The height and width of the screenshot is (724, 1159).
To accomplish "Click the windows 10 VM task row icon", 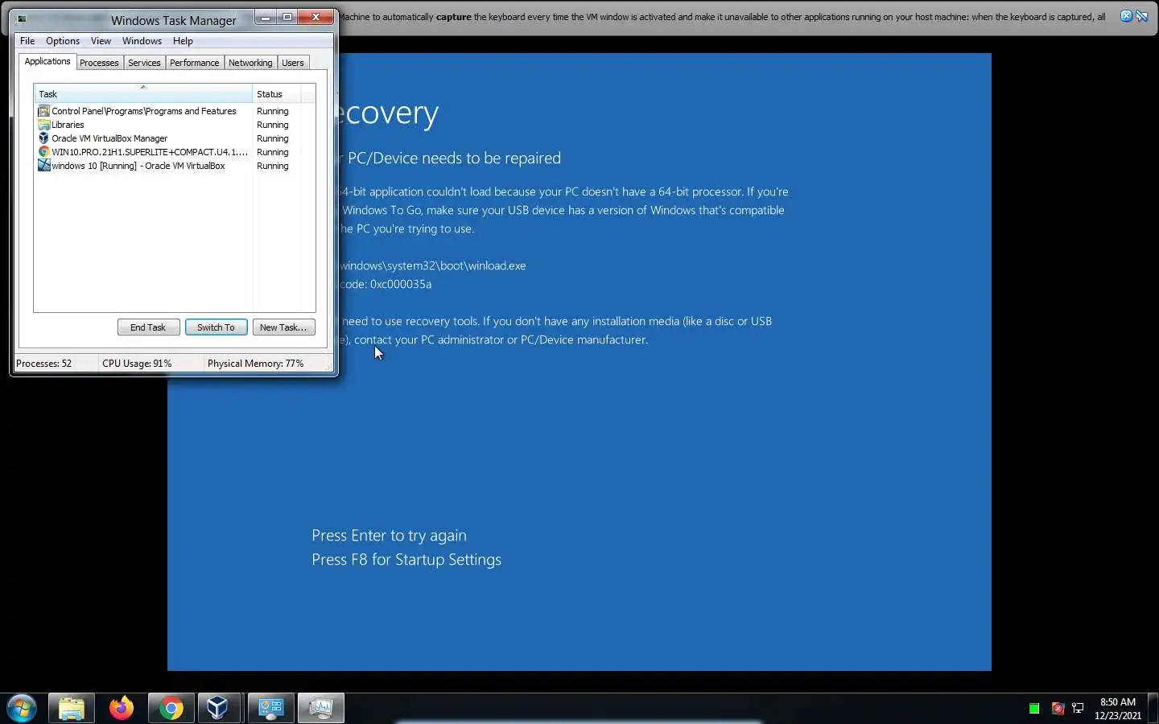I will (x=44, y=166).
